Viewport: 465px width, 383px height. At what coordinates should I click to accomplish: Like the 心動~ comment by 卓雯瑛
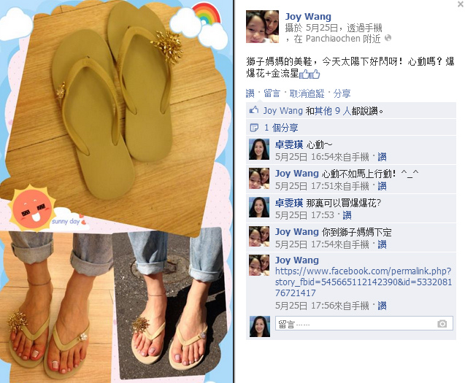[382, 157]
